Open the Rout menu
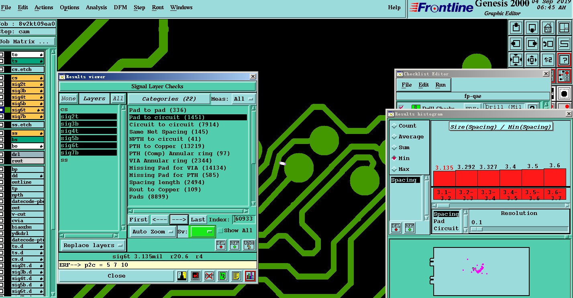 pyautogui.click(x=158, y=7)
